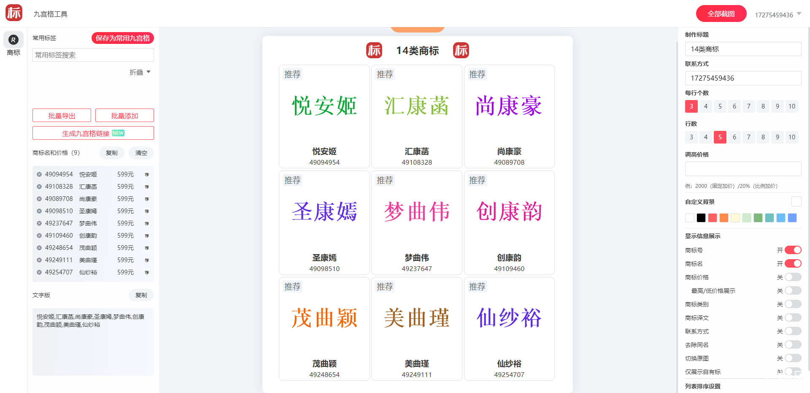Image resolution: width=810 pixels, height=393 pixels.
Task: Expand the 折叠 dropdown
Action: tap(140, 72)
